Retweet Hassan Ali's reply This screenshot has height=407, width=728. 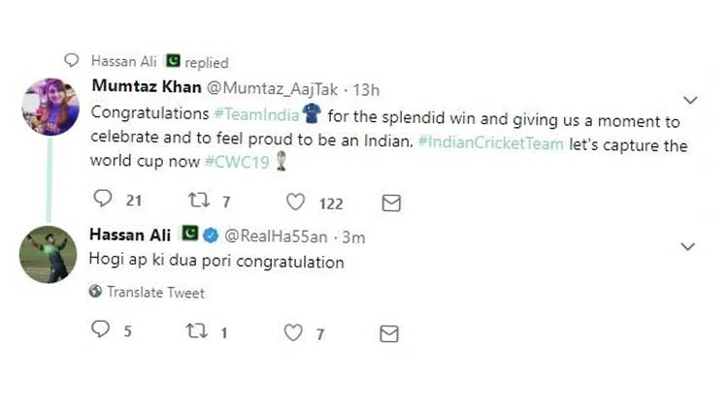(x=198, y=331)
